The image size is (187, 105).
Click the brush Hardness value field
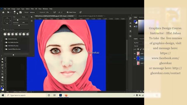pos(25,23)
